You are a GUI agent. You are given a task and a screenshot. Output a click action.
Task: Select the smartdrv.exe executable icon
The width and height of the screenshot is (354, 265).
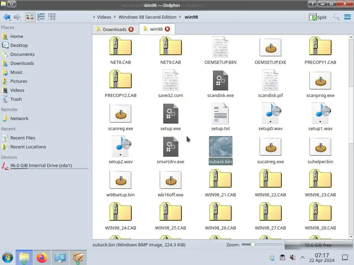(x=170, y=147)
